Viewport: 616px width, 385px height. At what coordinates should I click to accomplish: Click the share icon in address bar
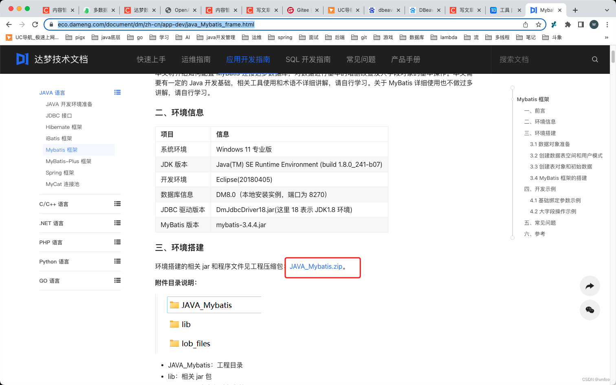526,24
